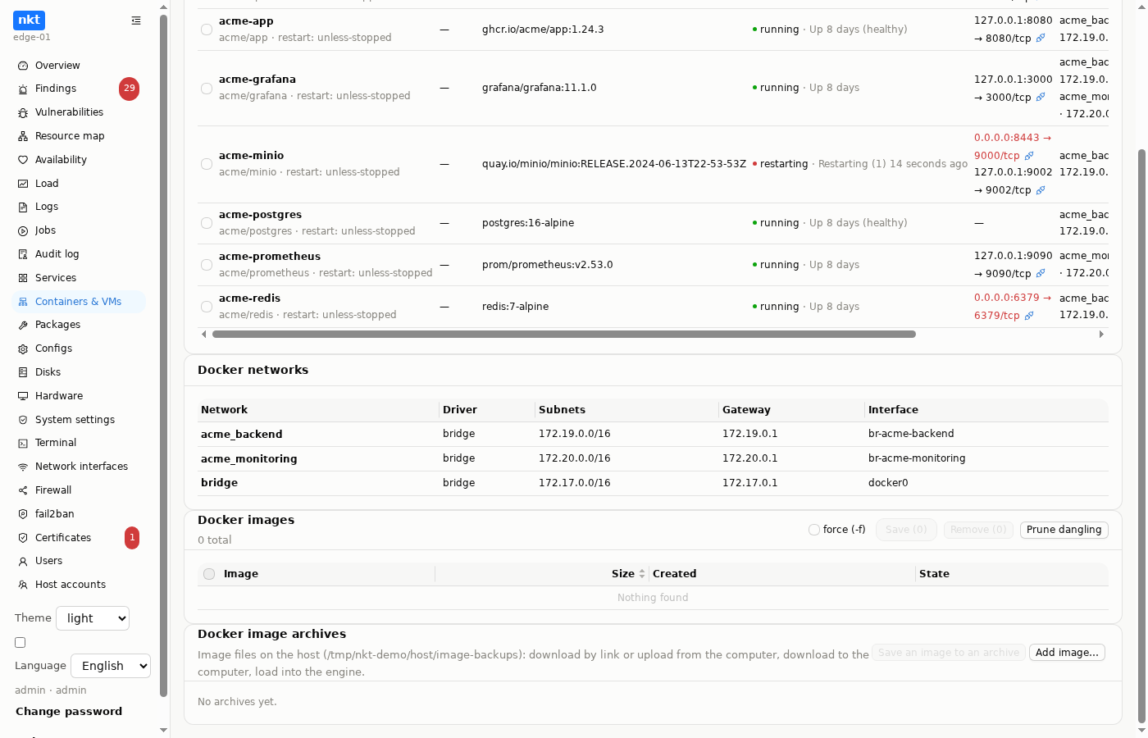1148x738 pixels.
Task: Select the acme-postgres container checkbox
Action: point(207,223)
